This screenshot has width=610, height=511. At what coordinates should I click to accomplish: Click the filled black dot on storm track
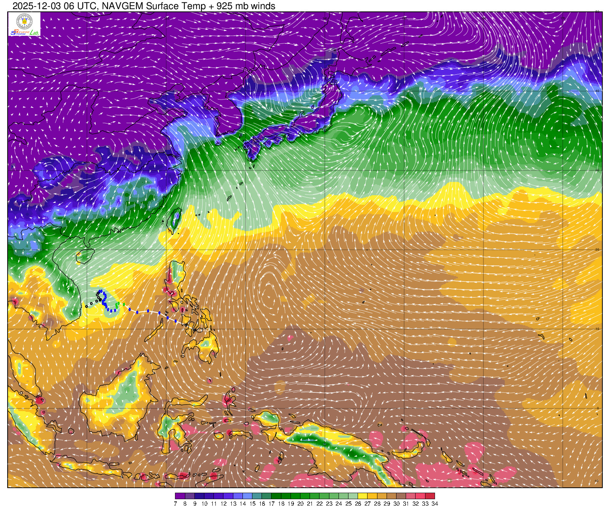(100, 300)
